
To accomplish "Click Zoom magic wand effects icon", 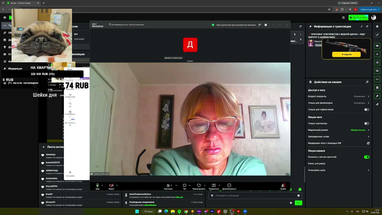I will click(x=260, y=25).
